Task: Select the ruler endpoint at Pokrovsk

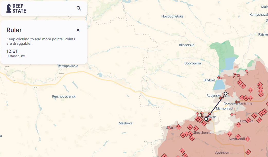Action: pyautogui.click(x=206, y=119)
